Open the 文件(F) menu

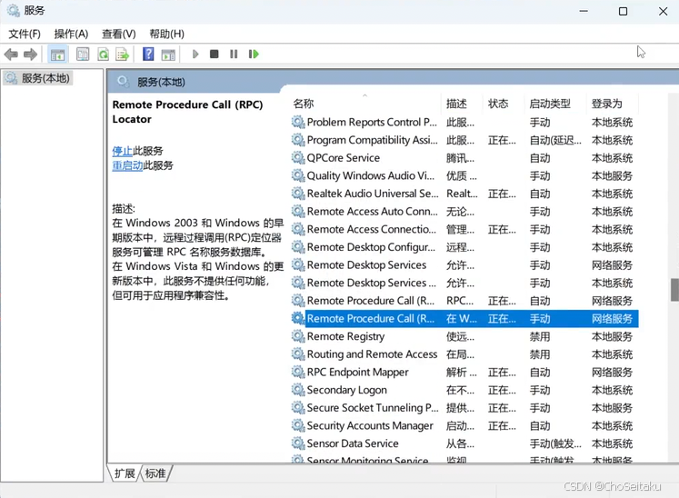(x=25, y=34)
